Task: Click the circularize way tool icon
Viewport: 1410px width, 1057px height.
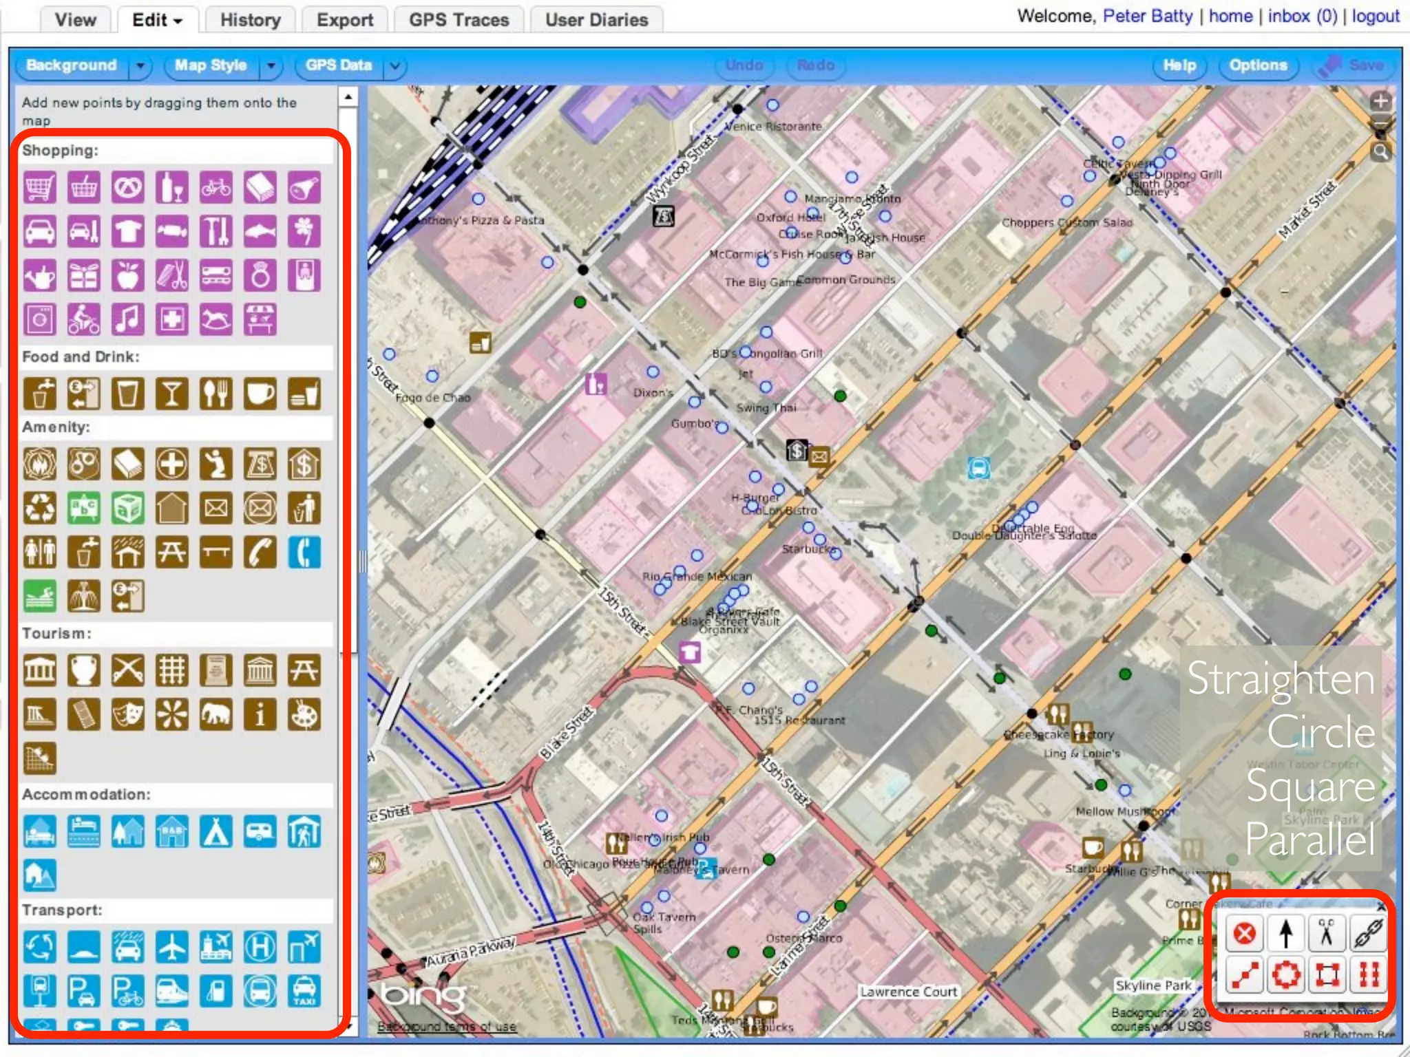Action: pyautogui.click(x=1285, y=974)
